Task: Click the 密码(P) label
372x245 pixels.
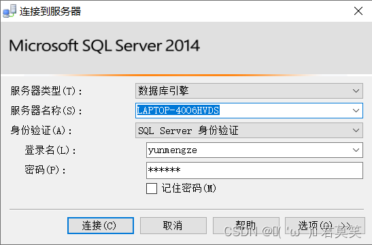Action: (x=45, y=169)
